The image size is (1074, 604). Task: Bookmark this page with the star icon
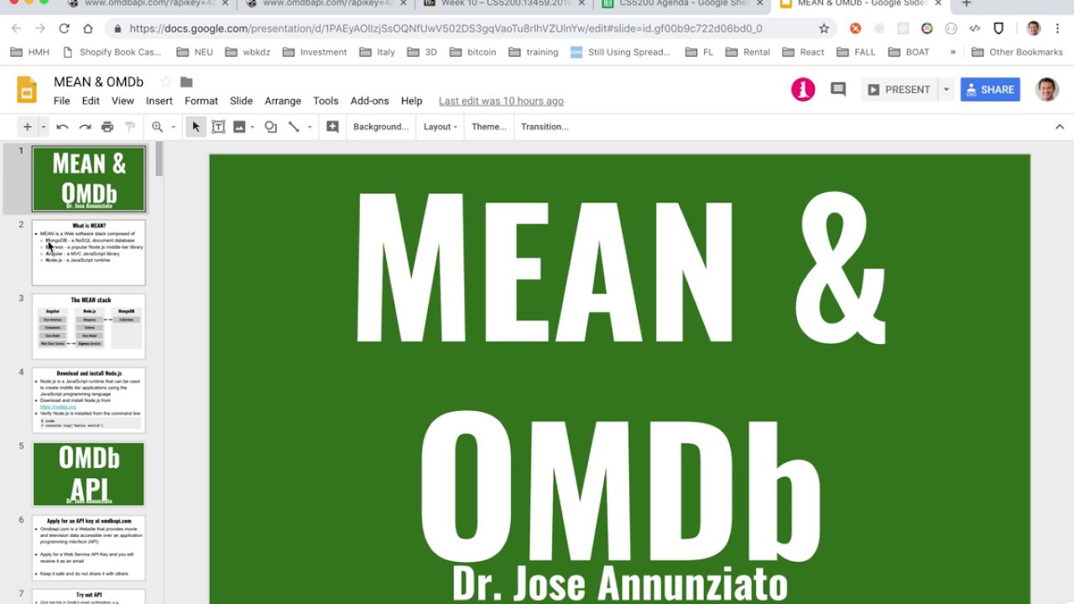pyautogui.click(x=824, y=29)
